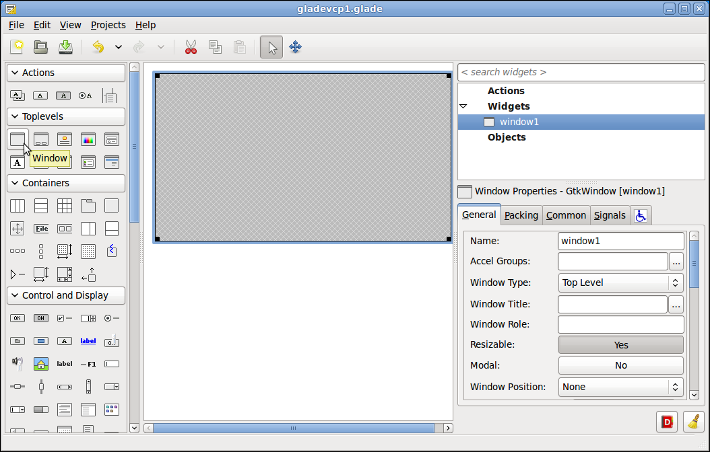This screenshot has height=452, width=710.
Task: Open the View menu
Action: (70, 25)
